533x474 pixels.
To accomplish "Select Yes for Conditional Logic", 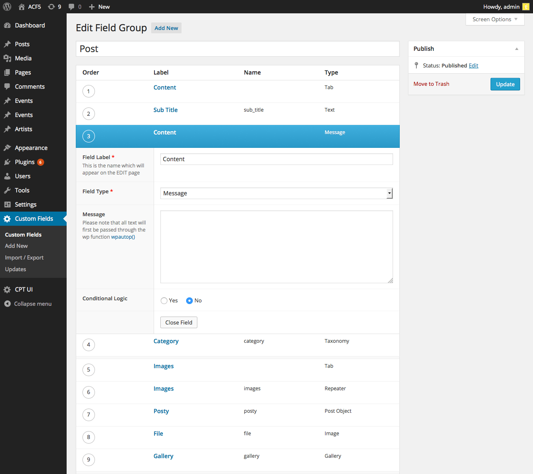I will pos(164,300).
